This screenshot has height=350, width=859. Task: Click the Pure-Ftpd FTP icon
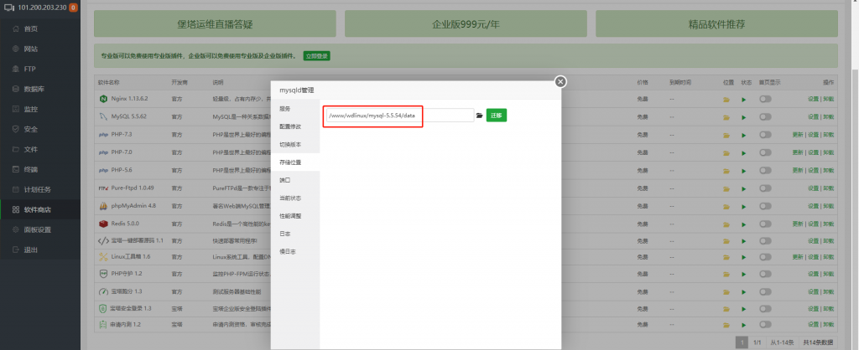(x=102, y=188)
